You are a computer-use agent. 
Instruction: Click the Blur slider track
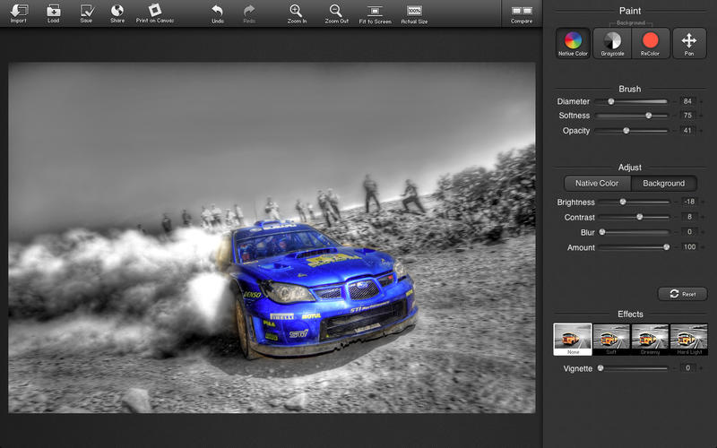(635, 232)
